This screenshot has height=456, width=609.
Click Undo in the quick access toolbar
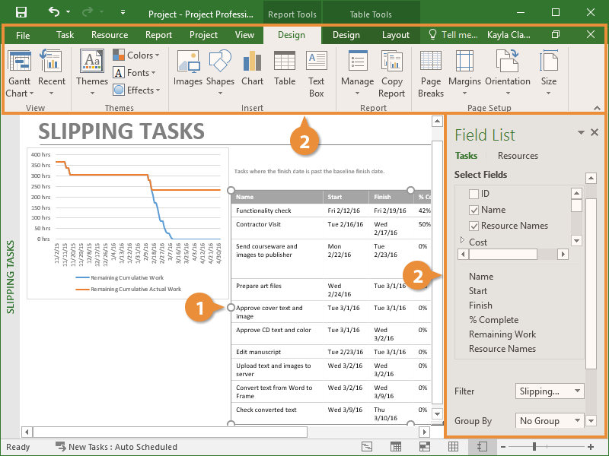(x=53, y=12)
